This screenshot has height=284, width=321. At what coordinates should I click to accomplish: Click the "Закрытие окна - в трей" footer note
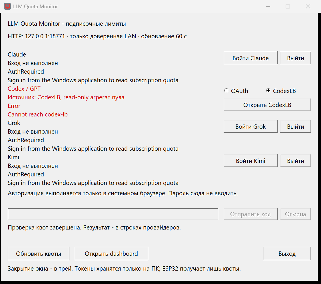pyautogui.click(x=124, y=269)
